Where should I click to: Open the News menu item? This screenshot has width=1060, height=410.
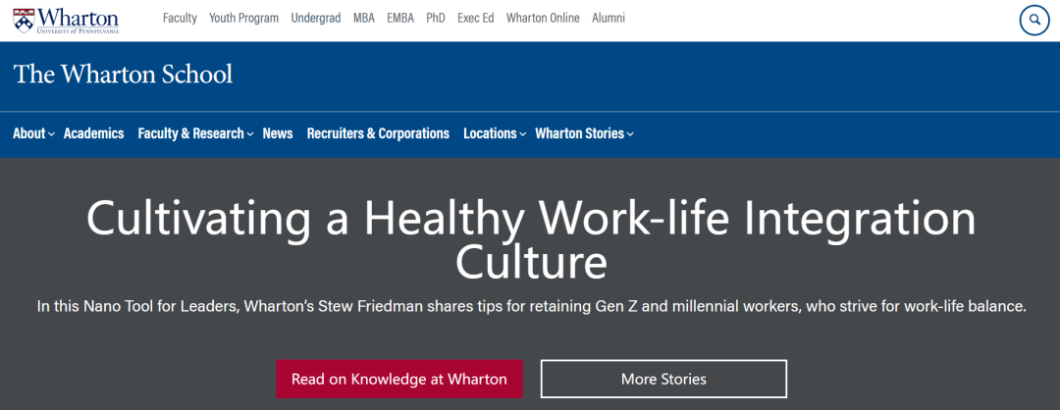277,133
